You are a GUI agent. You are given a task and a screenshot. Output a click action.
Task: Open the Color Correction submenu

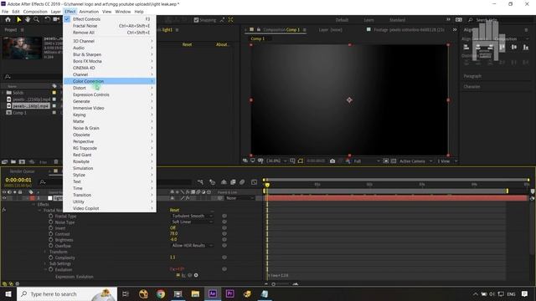point(110,81)
